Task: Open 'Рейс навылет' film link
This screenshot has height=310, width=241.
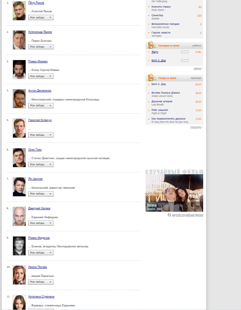Action: (x=160, y=110)
